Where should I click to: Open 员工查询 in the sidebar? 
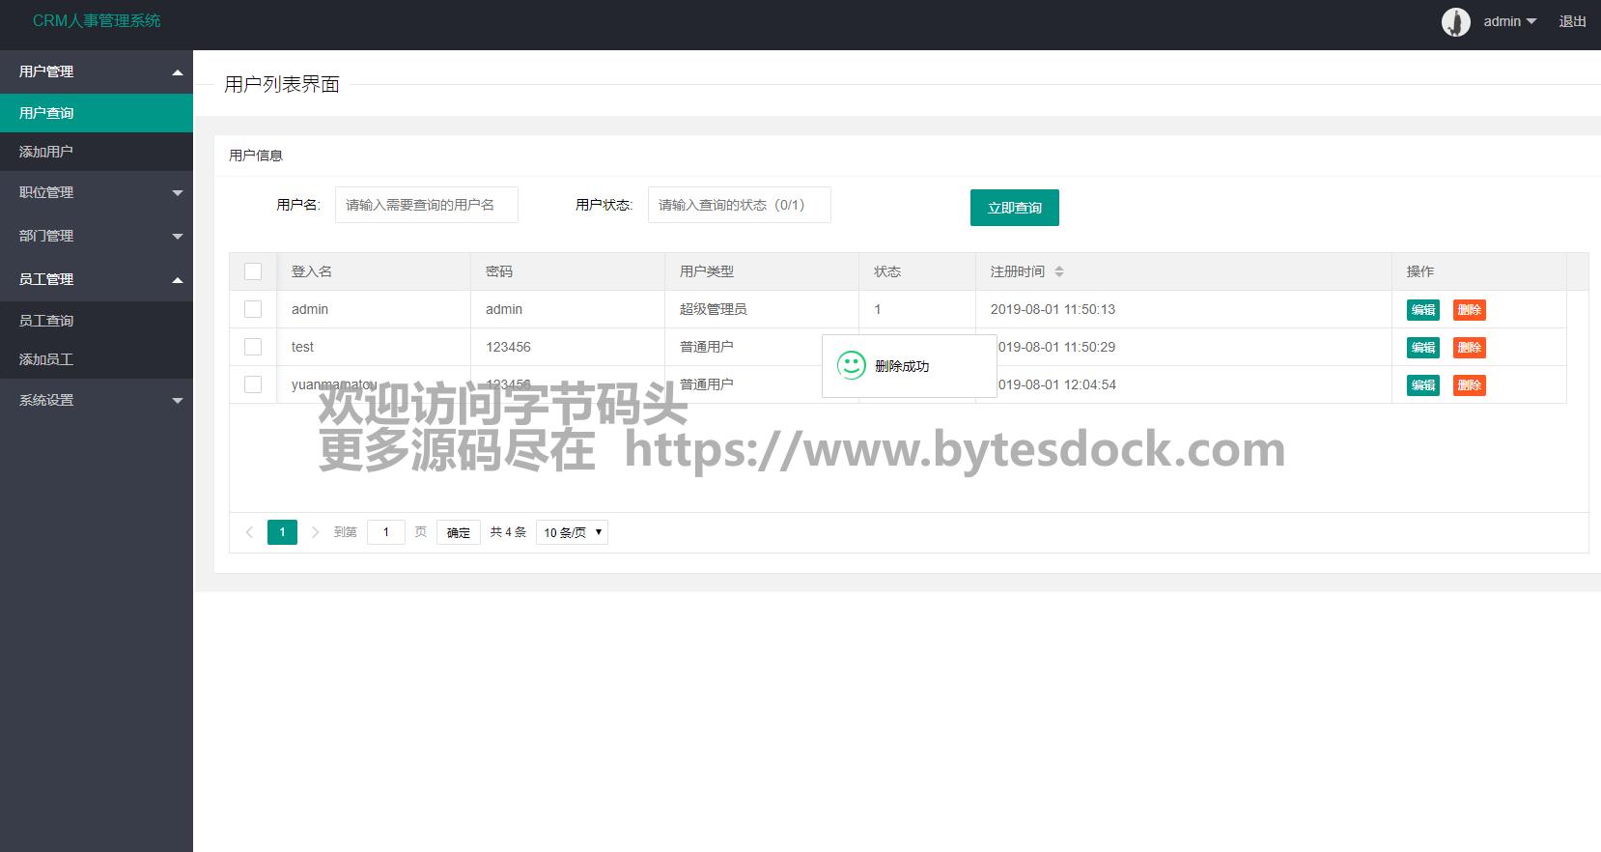click(x=46, y=321)
